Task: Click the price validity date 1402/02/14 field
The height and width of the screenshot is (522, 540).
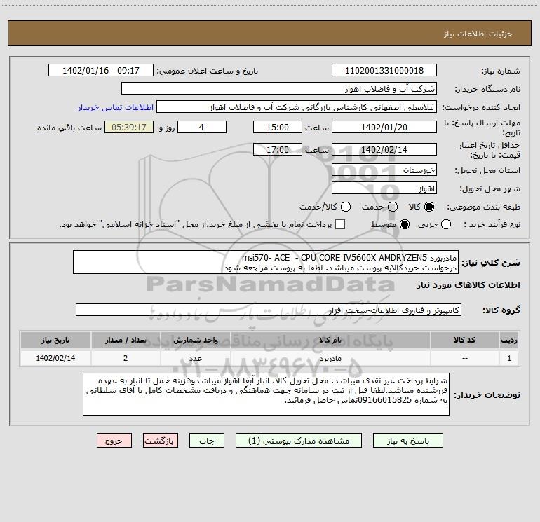Action: click(384, 150)
